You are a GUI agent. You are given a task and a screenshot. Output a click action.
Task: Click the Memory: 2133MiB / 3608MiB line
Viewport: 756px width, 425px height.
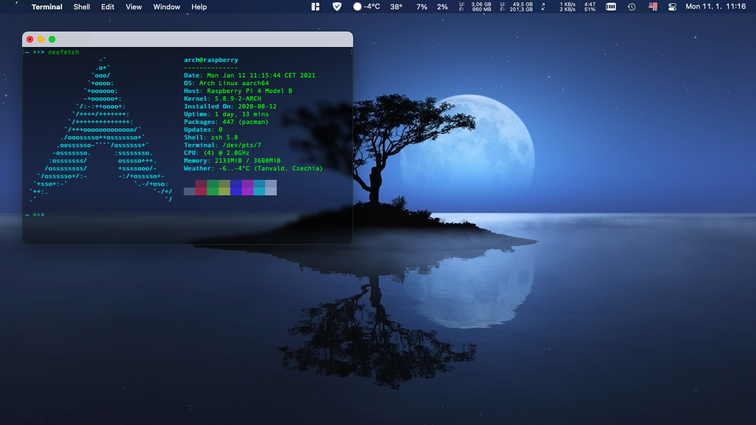(x=232, y=160)
